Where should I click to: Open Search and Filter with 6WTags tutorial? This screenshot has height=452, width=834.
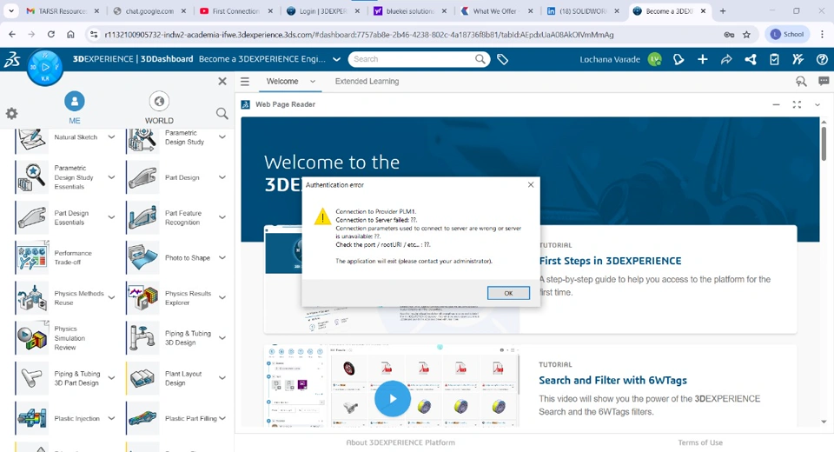pyautogui.click(x=612, y=380)
